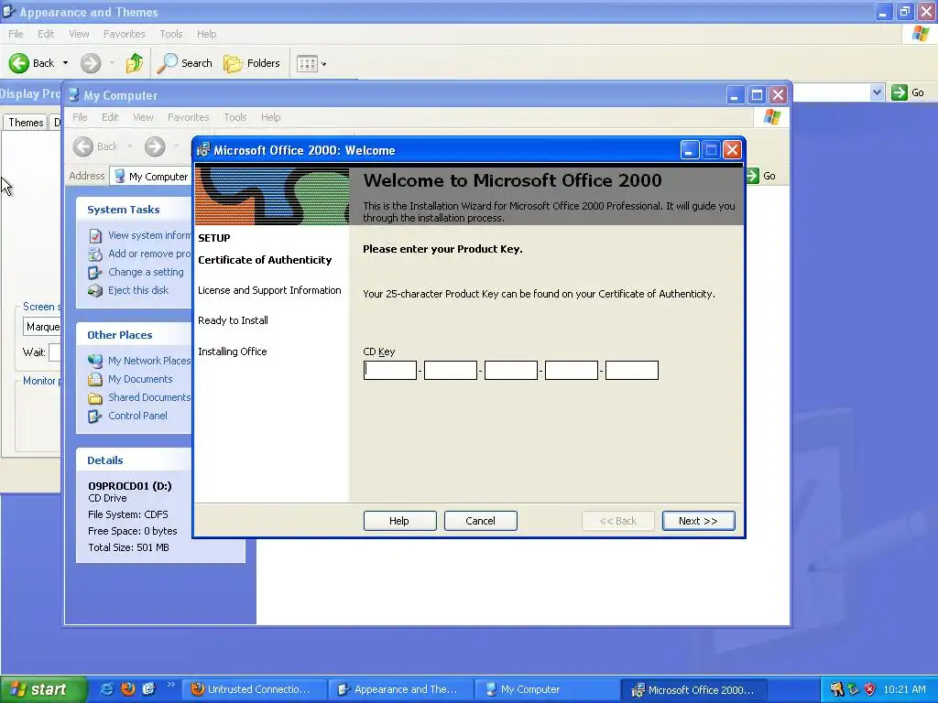This screenshot has width=938, height=703.
Task: Click the "Total Size: 501 MB" detail
Action: (x=128, y=547)
